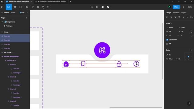Screen dimensions: 194x109
Task: Select the Comment tool
Action: [x=48, y=7]
